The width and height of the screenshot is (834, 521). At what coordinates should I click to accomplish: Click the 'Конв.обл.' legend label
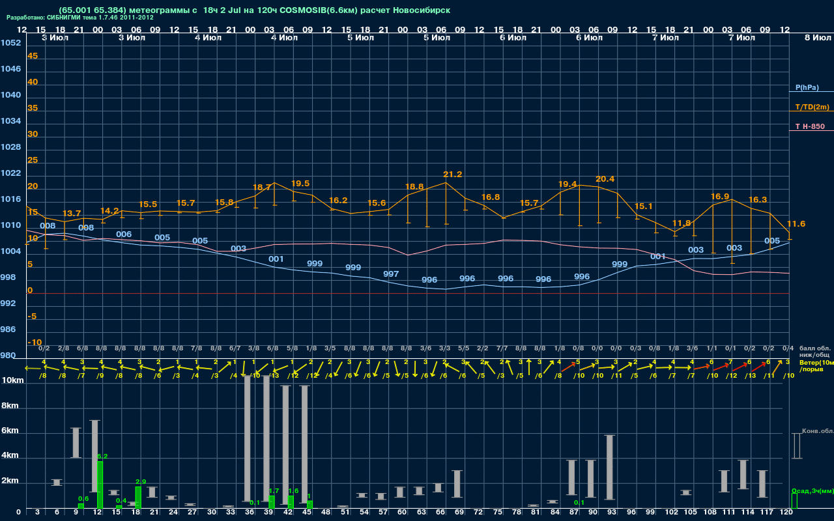tap(818, 431)
